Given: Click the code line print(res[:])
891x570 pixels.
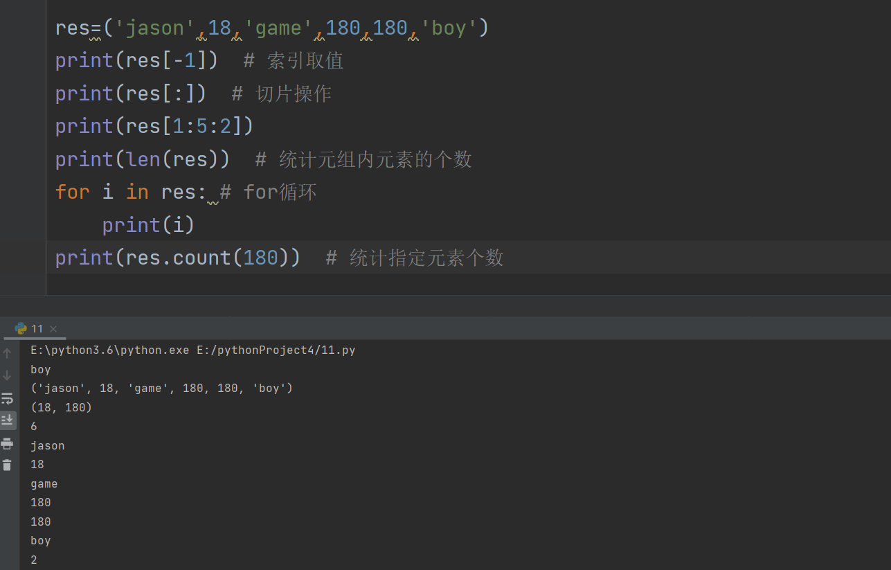Looking at the screenshot, I should 131,93.
